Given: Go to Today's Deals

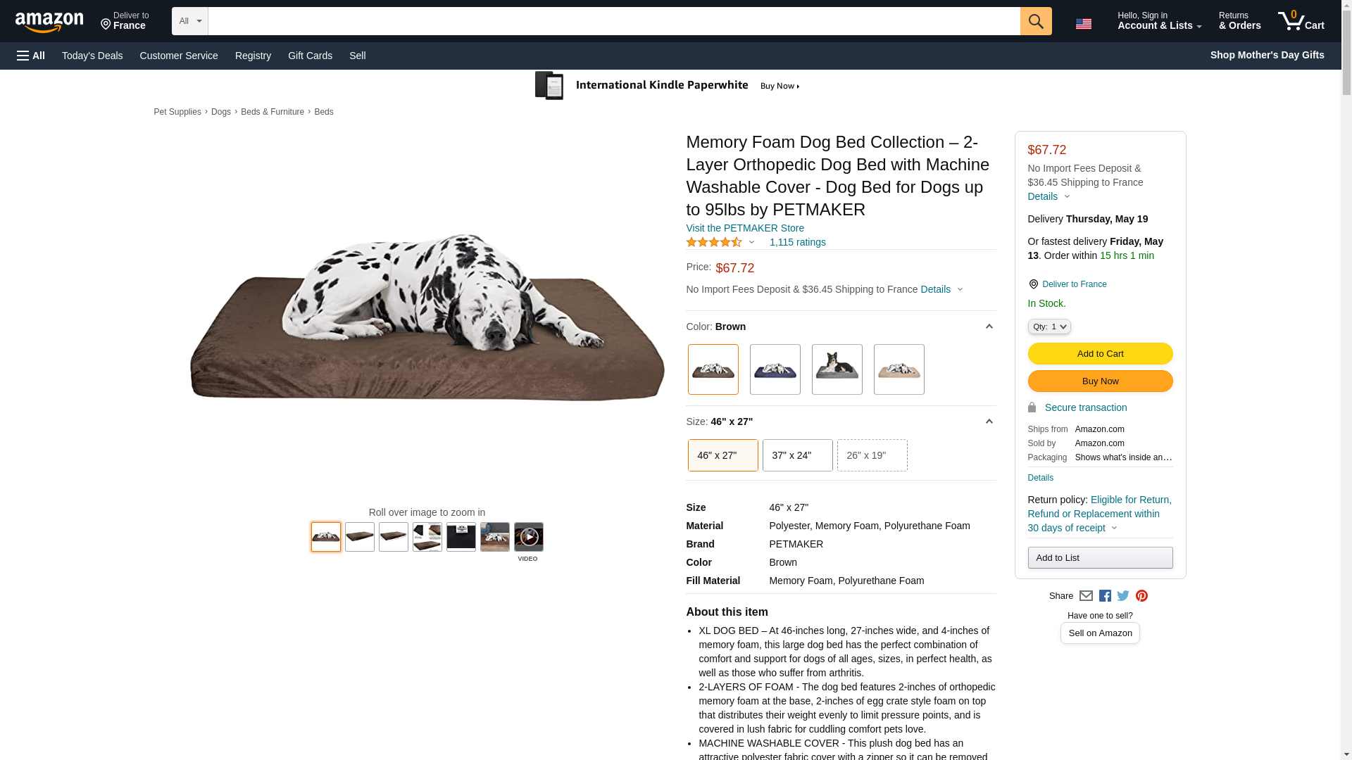Looking at the screenshot, I should coord(92,56).
